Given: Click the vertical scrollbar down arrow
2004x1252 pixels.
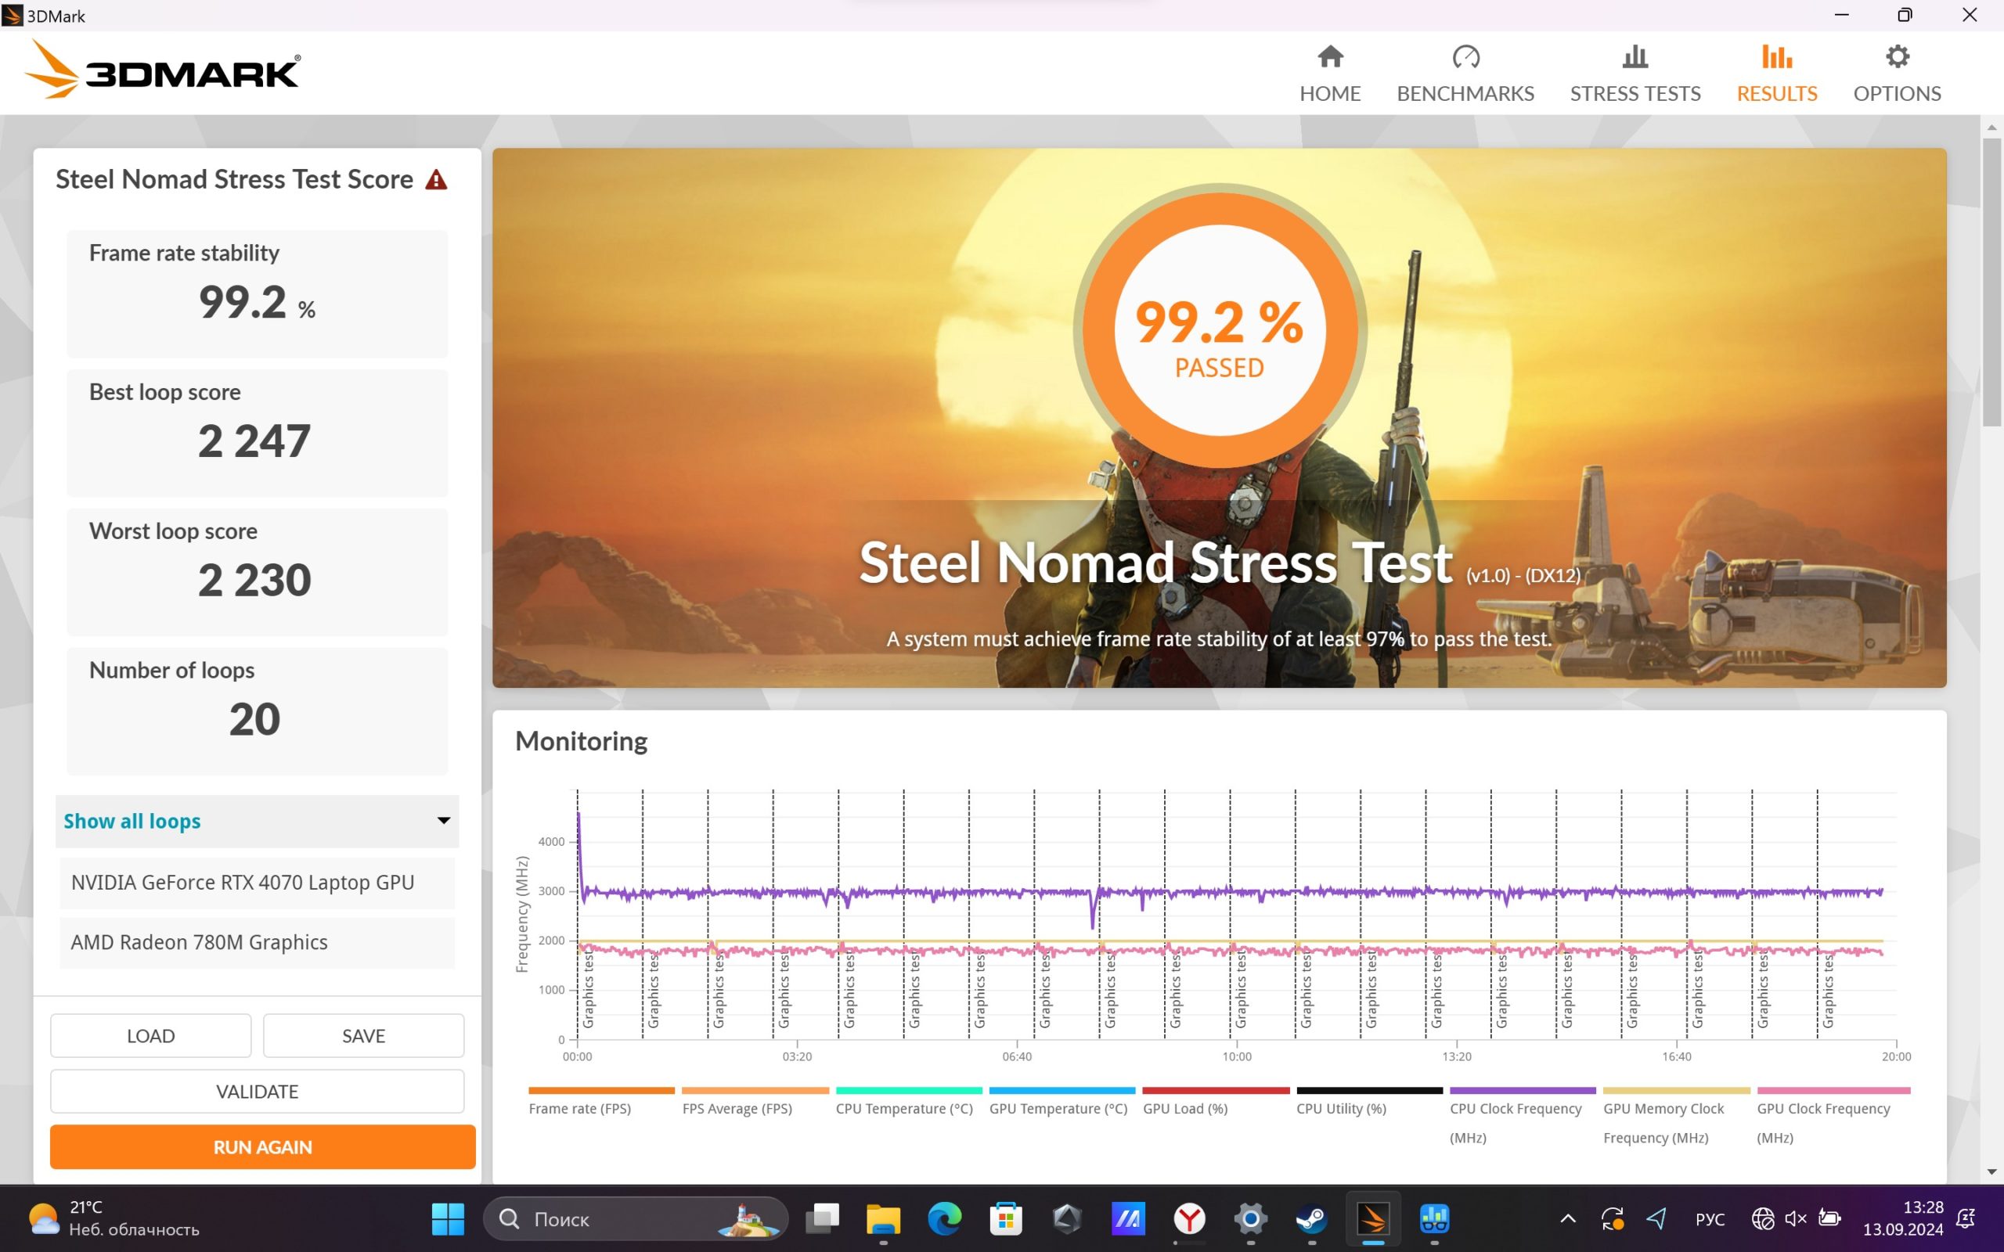Looking at the screenshot, I should coord(1991,1171).
